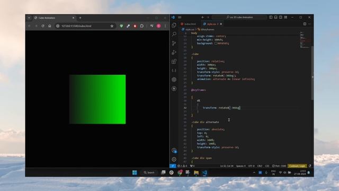This screenshot has height=191, width=339.
Task: Click the site information icon in the address bar
Action: [58, 26]
